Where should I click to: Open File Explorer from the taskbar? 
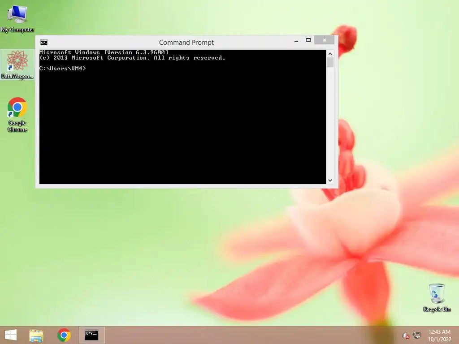[36, 335]
